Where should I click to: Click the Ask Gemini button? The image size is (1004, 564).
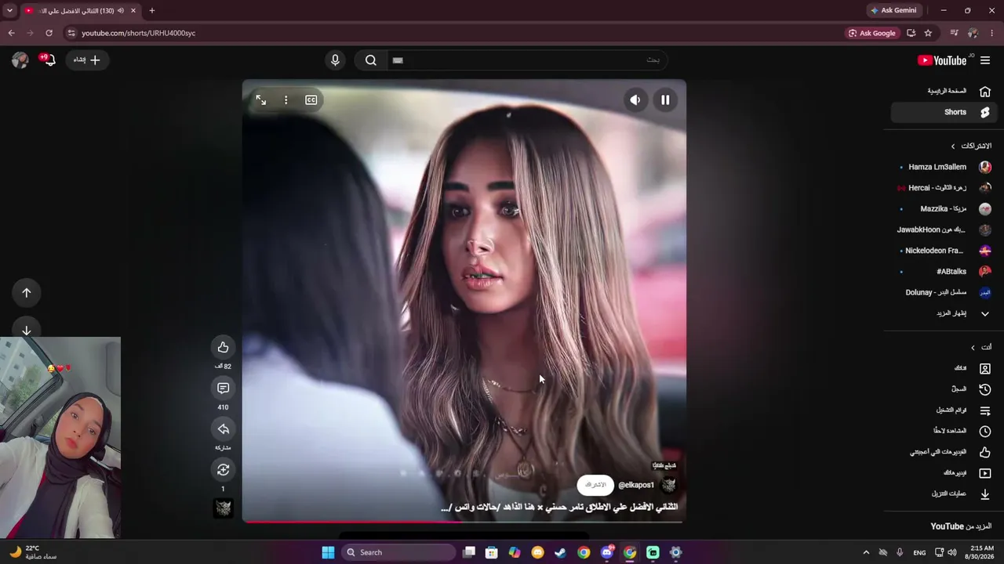pyautogui.click(x=893, y=10)
